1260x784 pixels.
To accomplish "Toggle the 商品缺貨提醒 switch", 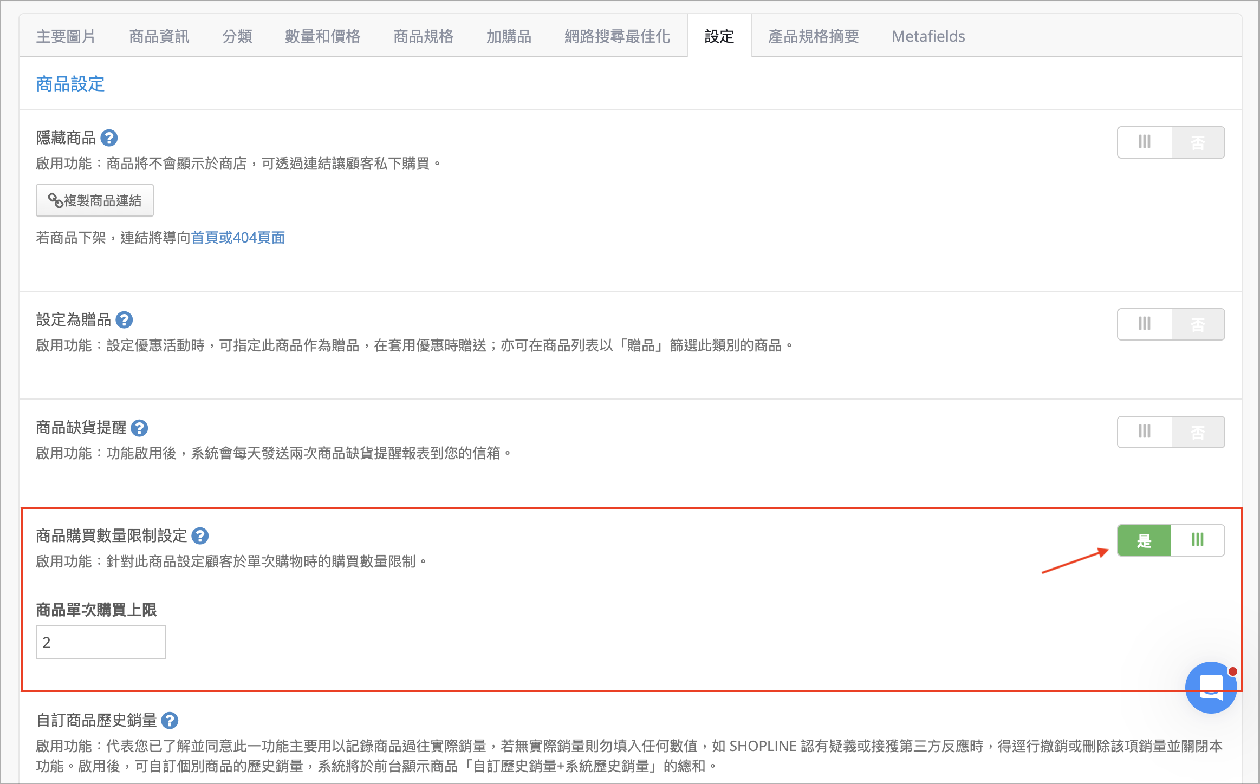I will coord(1171,432).
